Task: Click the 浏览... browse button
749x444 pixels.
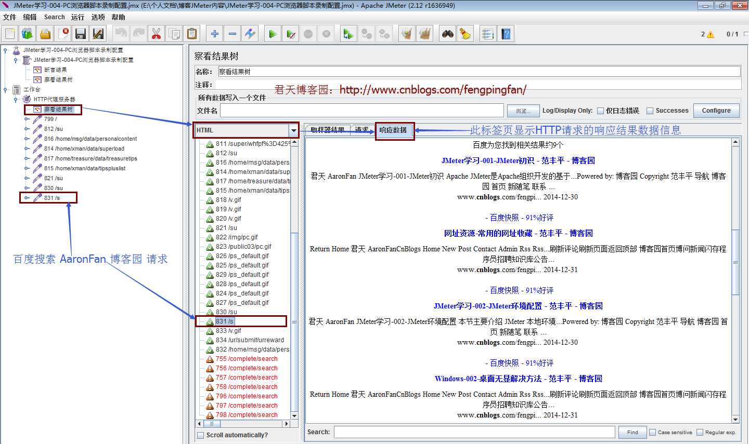Action: (x=523, y=111)
